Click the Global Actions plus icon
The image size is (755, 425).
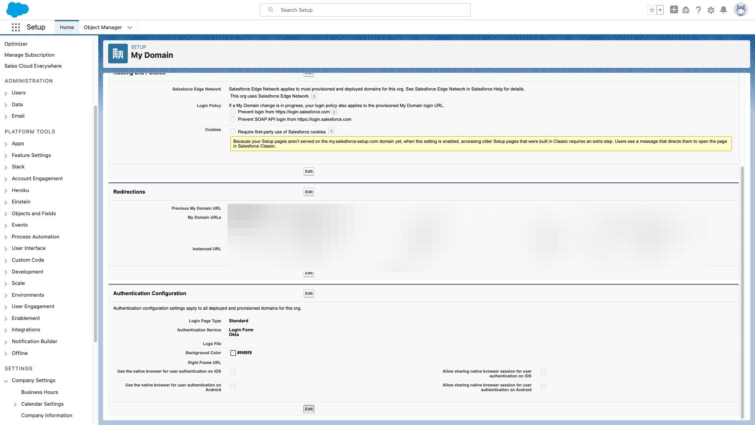click(x=674, y=10)
